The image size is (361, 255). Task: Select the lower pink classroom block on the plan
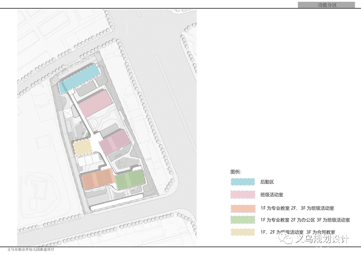click(114, 142)
